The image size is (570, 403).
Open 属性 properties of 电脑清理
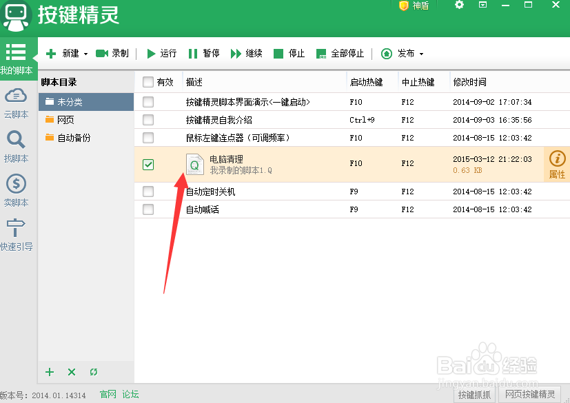(x=557, y=164)
